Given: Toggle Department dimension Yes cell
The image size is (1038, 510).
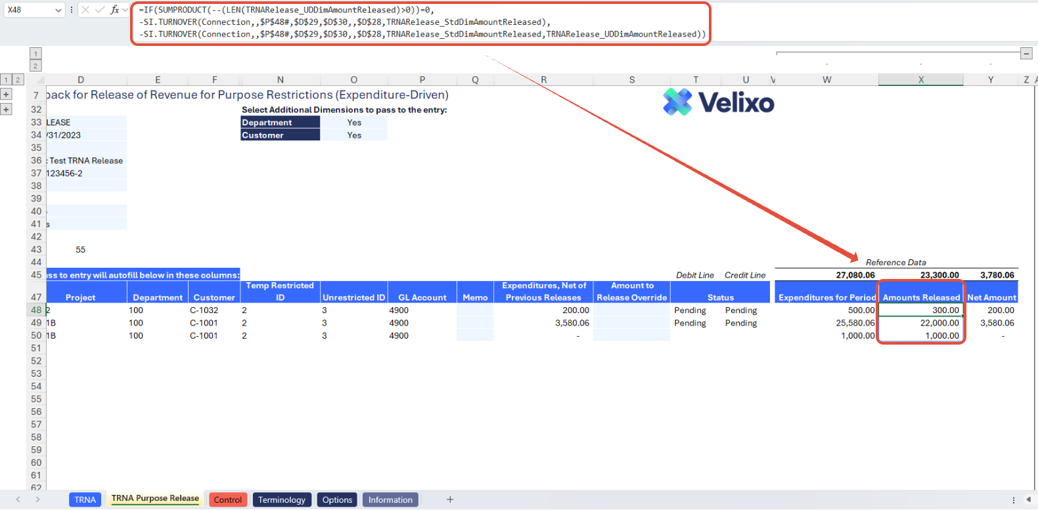Looking at the screenshot, I should [x=354, y=123].
